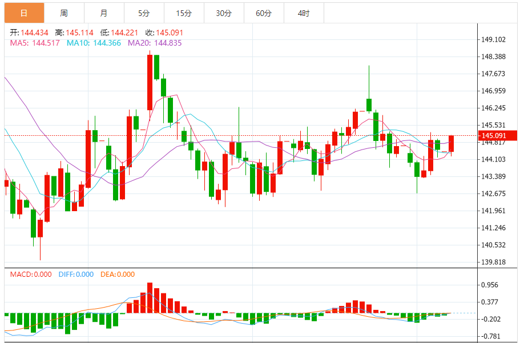Click the 148.388 price axis label
This screenshot has height=343, width=520.
pyautogui.click(x=494, y=57)
